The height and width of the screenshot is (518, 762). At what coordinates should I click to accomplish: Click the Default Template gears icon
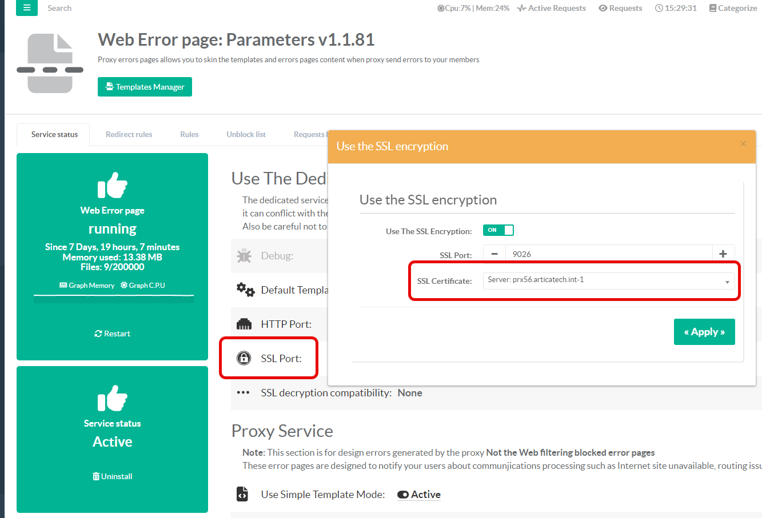tap(245, 290)
